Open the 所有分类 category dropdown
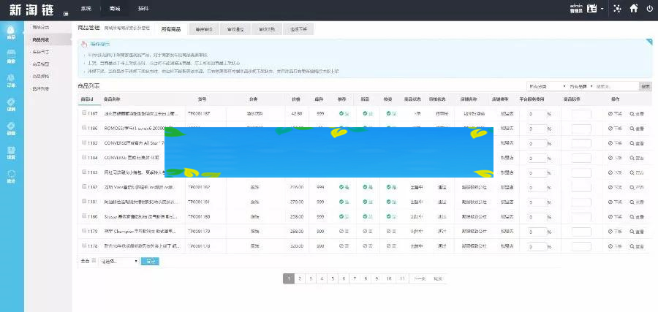 coord(545,85)
